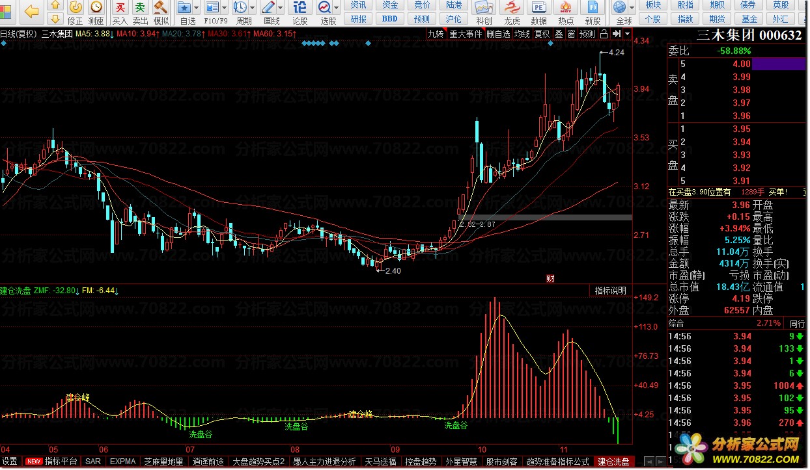Click the 沪伦 button
Image resolution: width=810 pixels, height=470 pixels.
[x=454, y=19]
